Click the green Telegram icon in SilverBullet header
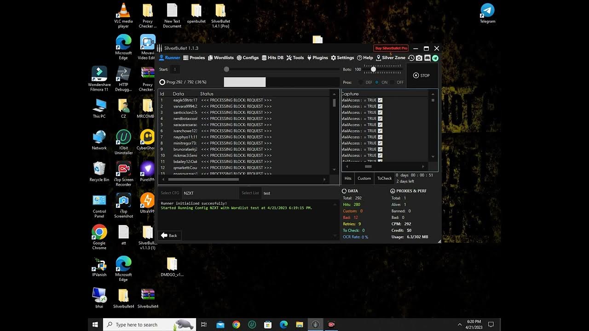Screen dimensions: 589x331 click(x=435, y=58)
